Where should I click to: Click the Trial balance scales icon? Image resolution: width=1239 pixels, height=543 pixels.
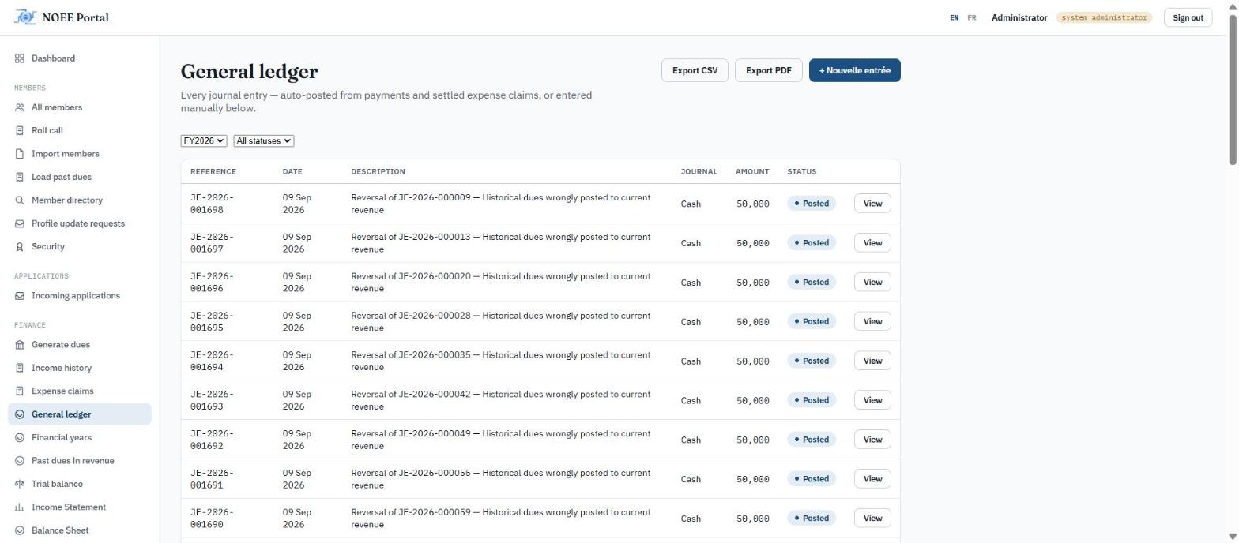coord(20,485)
